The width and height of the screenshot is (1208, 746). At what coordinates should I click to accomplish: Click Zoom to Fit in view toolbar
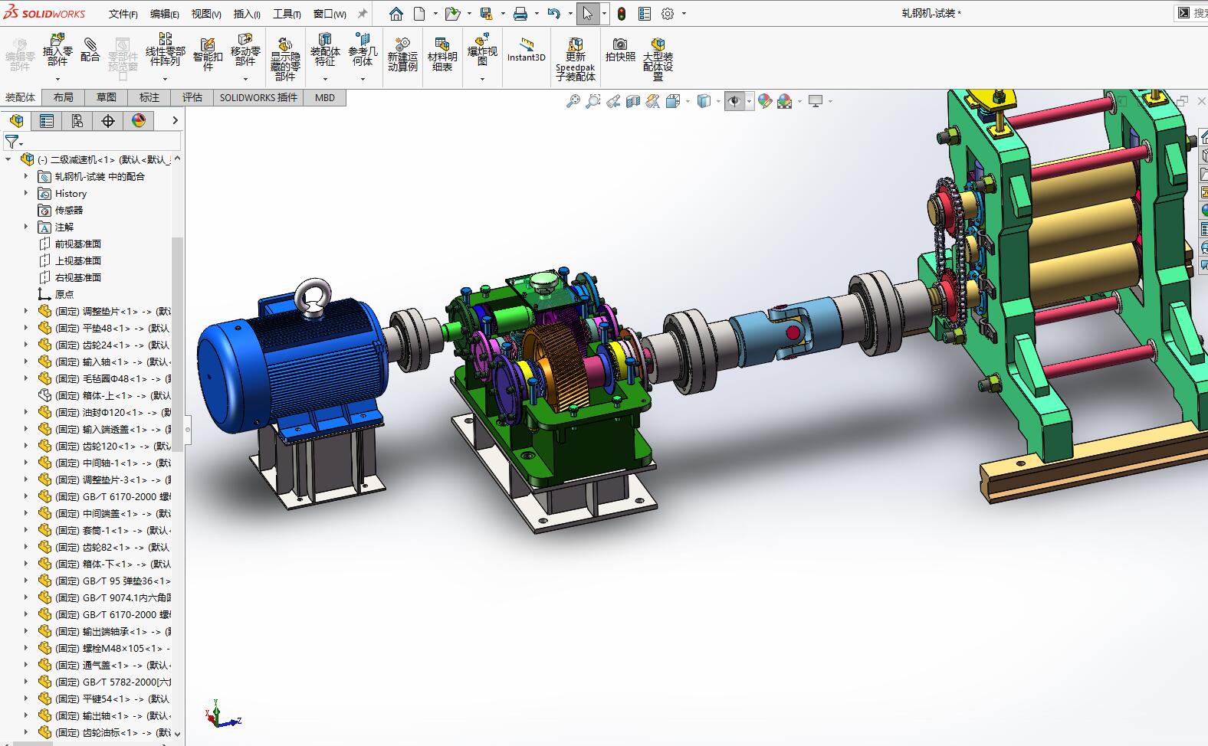coord(573,101)
